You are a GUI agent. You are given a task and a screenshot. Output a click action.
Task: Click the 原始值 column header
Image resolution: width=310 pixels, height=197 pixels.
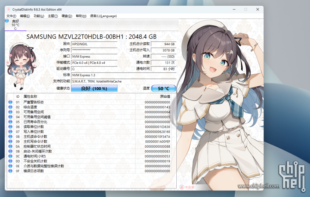tap(153, 96)
